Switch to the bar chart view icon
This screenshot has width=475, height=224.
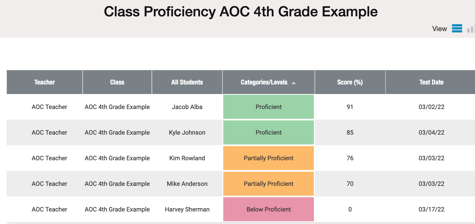click(x=471, y=29)
